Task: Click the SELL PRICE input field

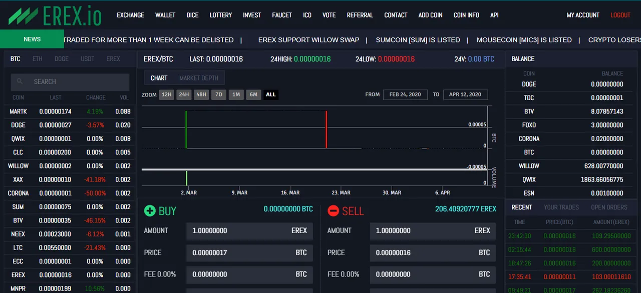Action: point(433,252)
